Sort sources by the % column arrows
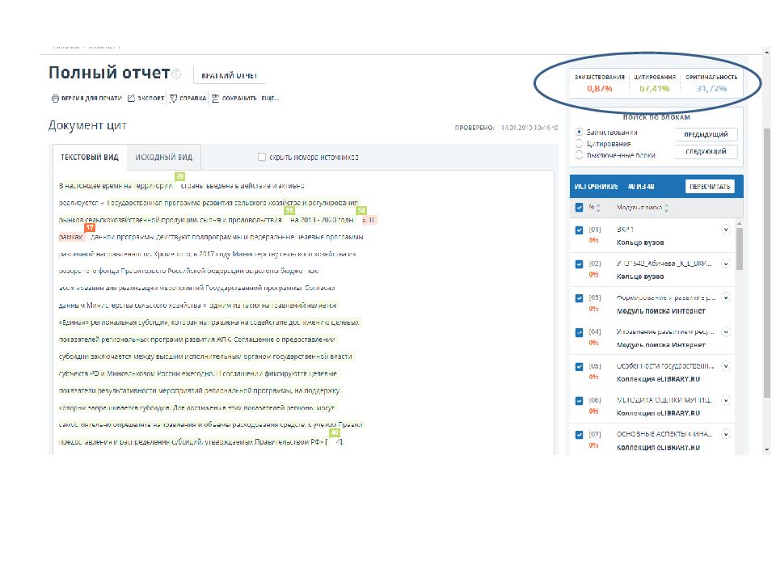 click(598, 208)
